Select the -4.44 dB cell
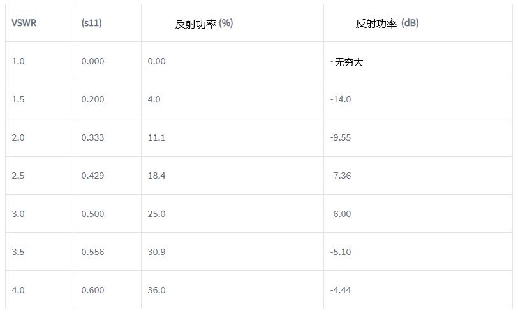The image size is (518, 313). coord(341,290)
